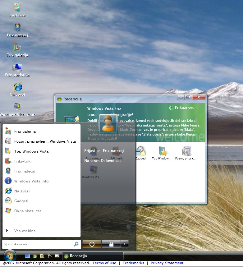Choose Na zvezi in the Start menu
This screenshot has height=267, width=243.
pyautogui.click(x=42, y=191)
